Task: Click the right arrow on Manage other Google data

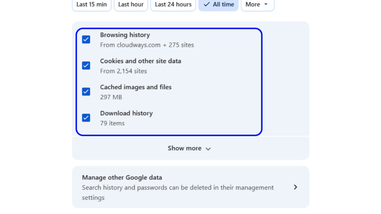Action: coord(296,187)
